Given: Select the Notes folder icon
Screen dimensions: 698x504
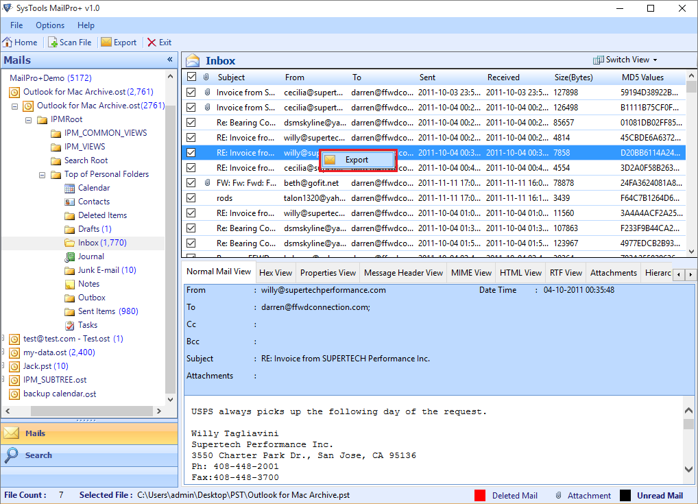Looking at the screenshot, I should 69,284.
